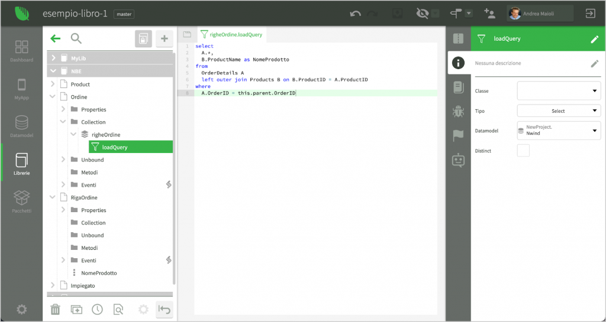Expand Ordine Eventi folder
This screenshot has width=606, height=322.
point(63,185)
